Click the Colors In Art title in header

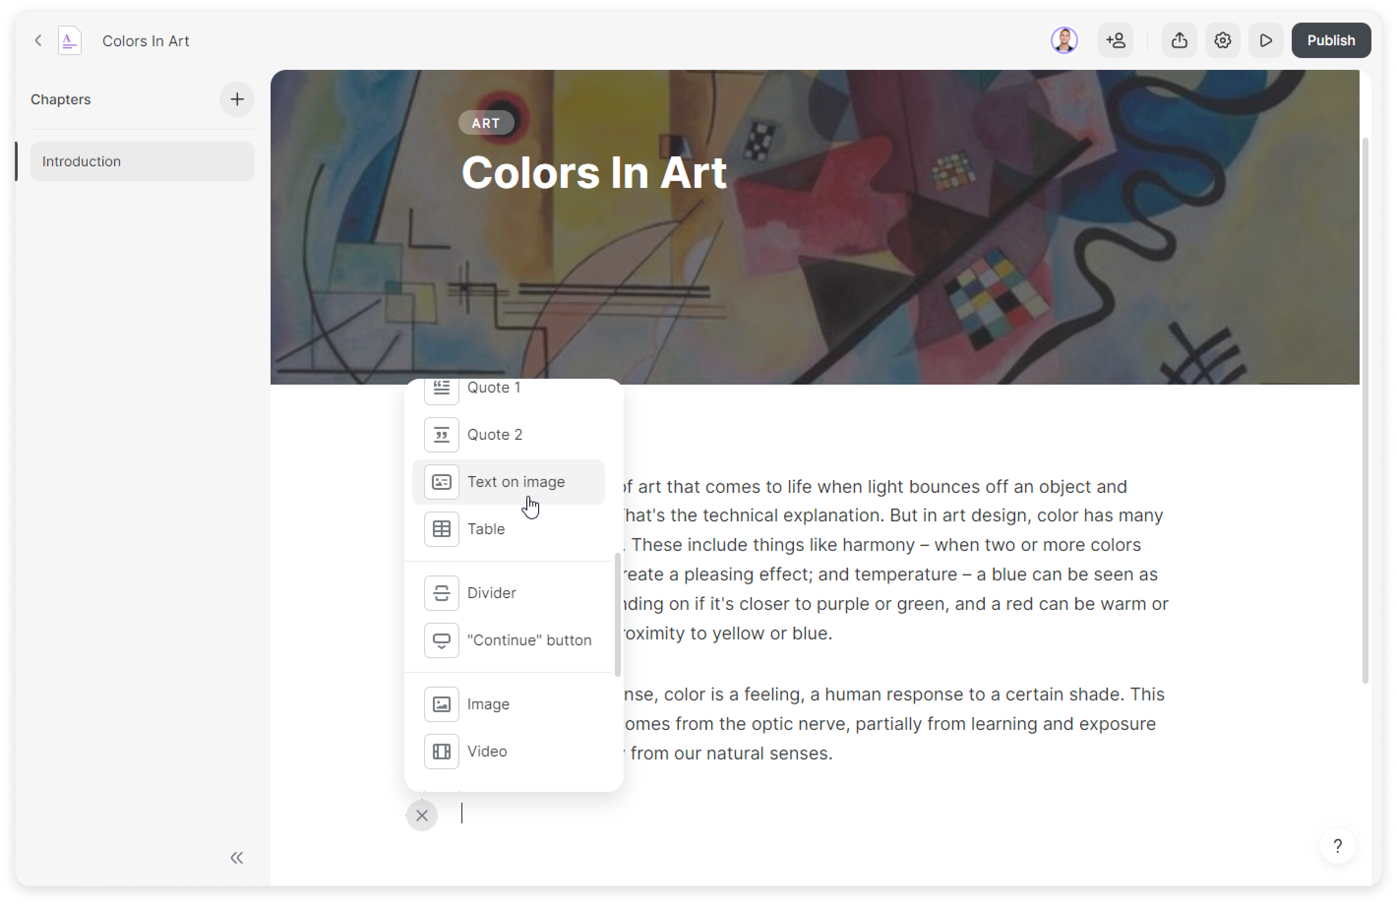point(146,40)
